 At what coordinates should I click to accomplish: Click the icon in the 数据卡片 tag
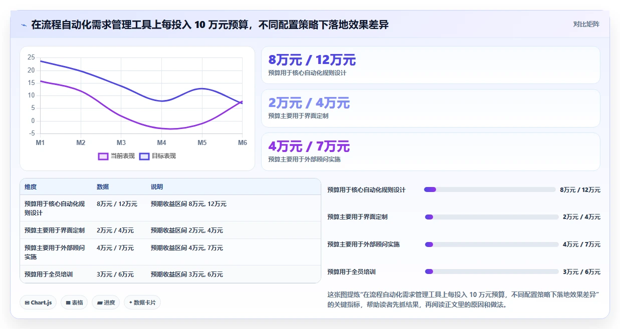[x=131, y=302]
